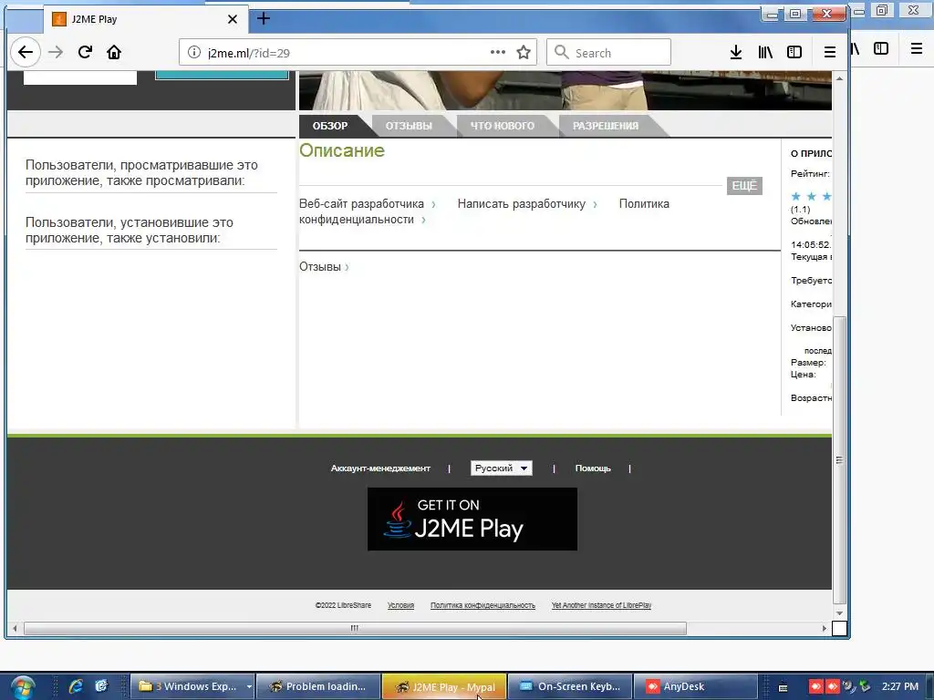Viewport: 934px width, 700px height.
Task: Switch to the ОБЗОР tab
Action: pos(330,126)
